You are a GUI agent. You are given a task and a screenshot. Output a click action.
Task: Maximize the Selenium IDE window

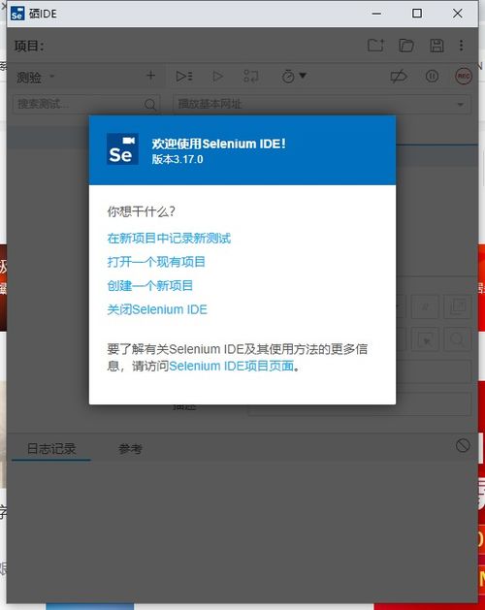click(x=417, y=14)
